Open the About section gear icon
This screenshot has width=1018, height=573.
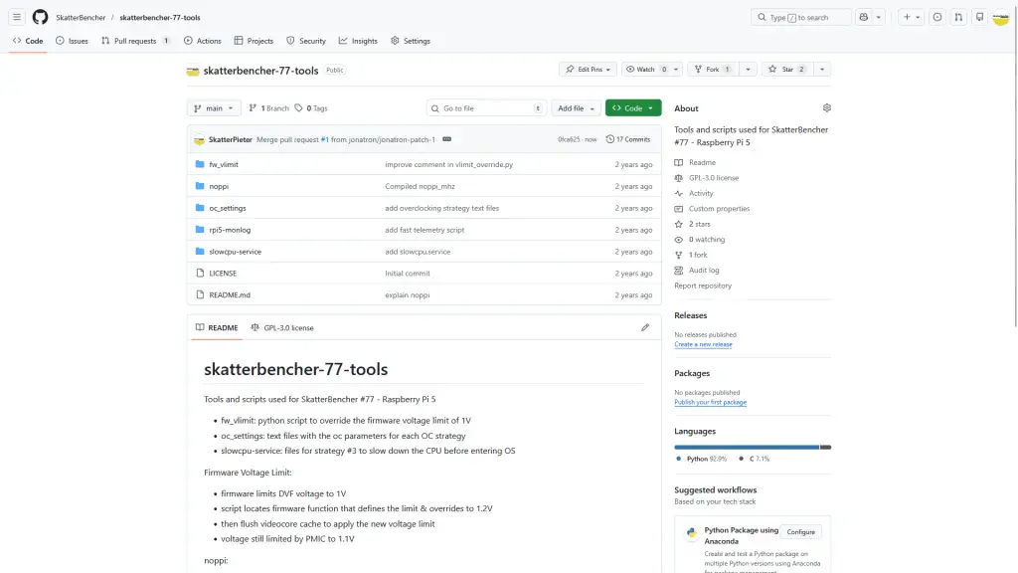tap(826, 107)
